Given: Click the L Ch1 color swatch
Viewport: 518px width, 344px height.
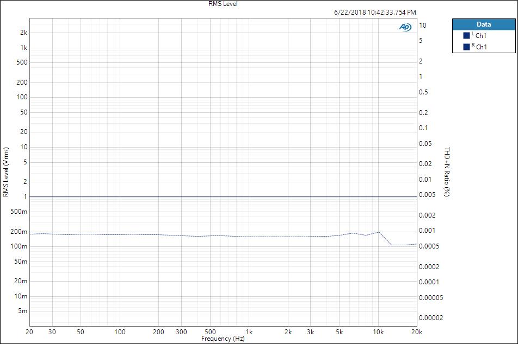Looking at the screenshot, I should [466, 36].
